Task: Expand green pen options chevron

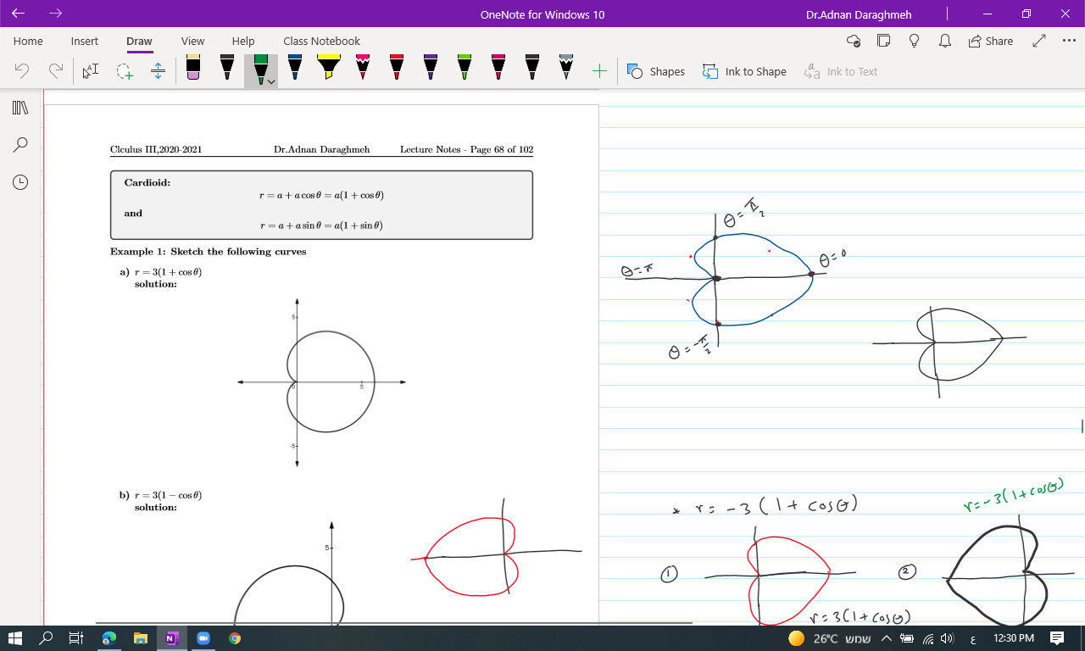Action: [270, 81]
